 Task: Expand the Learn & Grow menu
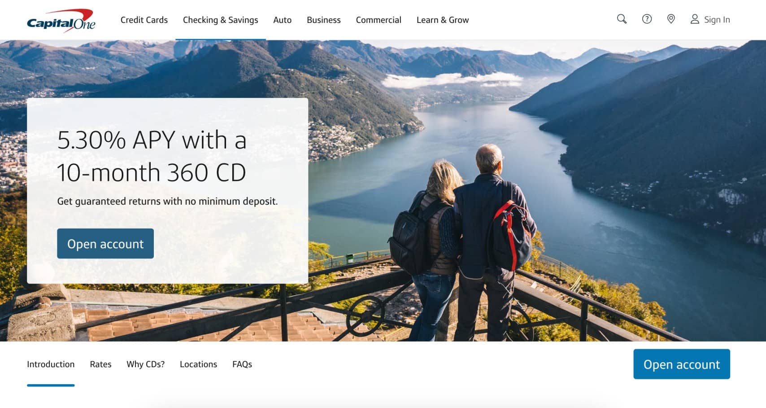click(x=443, y=20)
